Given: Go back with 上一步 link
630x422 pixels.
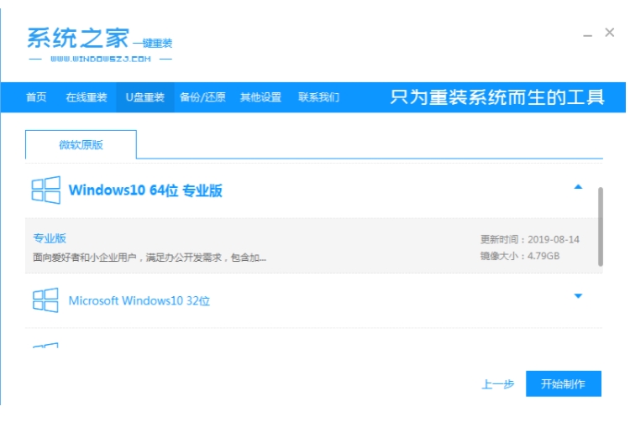Looking at the screenshot, I should 498,384.
